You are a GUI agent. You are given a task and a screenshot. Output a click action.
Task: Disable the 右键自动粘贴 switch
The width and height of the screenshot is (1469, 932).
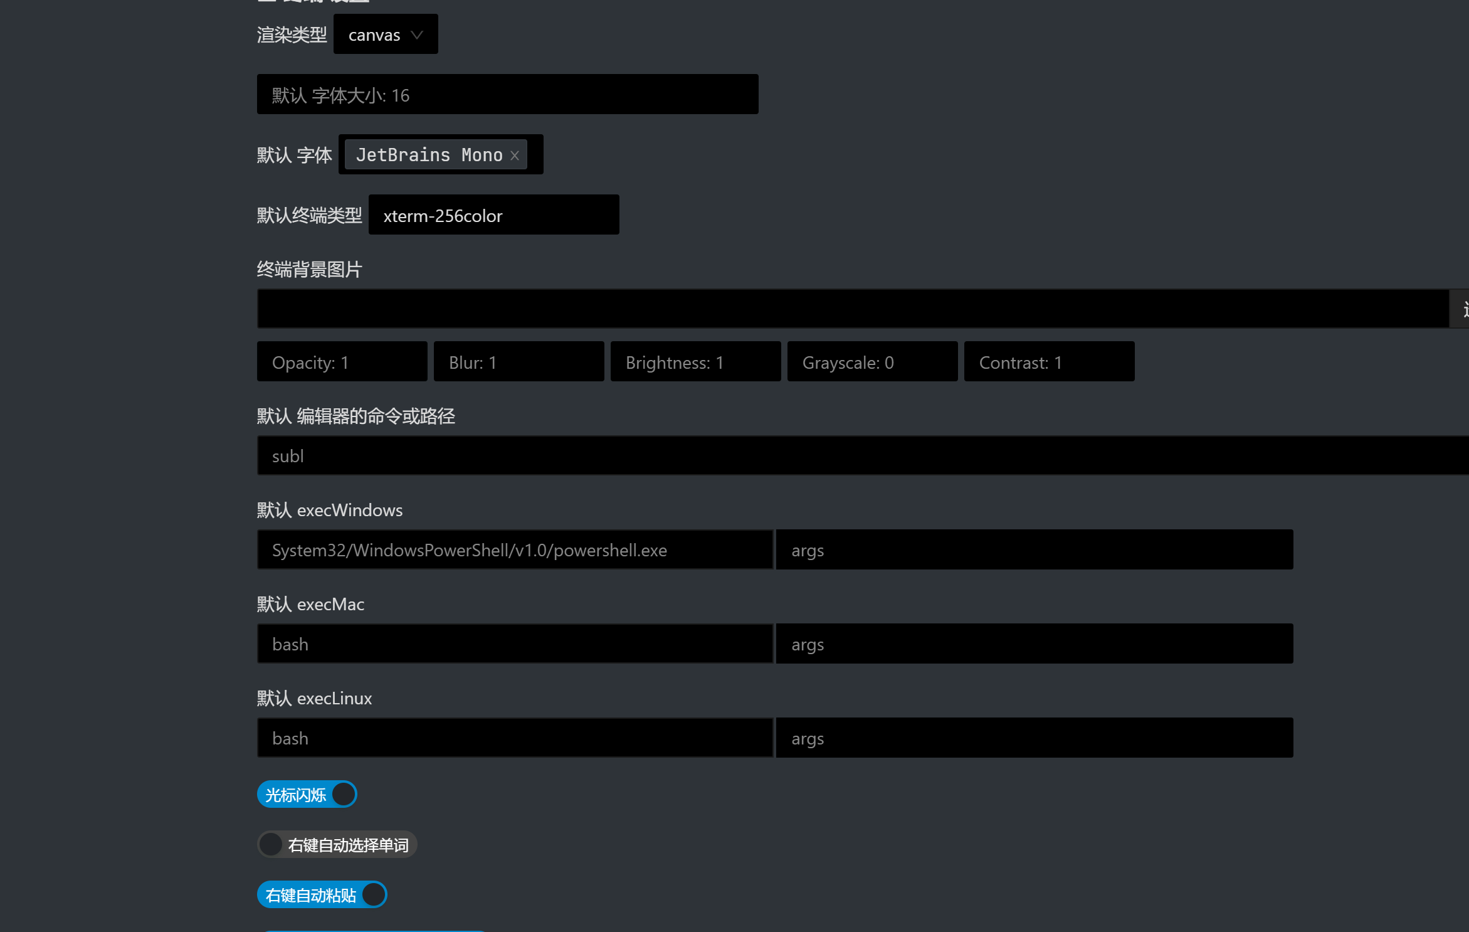[322, 895]
